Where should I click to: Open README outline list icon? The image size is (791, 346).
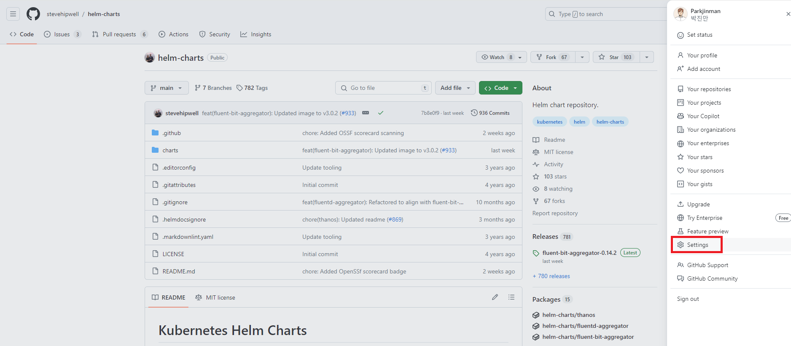pos(511,297)
